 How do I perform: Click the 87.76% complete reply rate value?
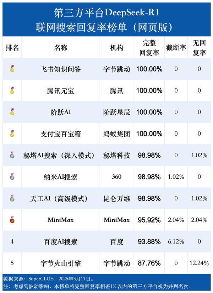pos(149,263)
